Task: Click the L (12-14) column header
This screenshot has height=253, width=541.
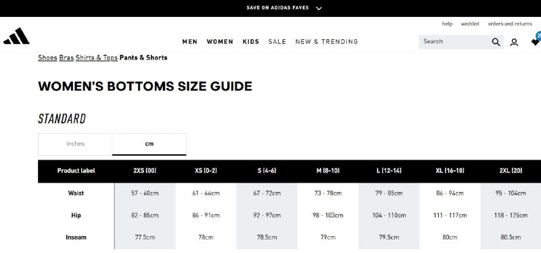Action: tap(389, 171)
